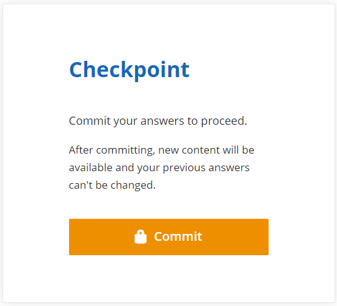This screenshot has height=306, width=337.
Task: Click the word 'proceed' in the first sentence
Action: coord(223,121)
